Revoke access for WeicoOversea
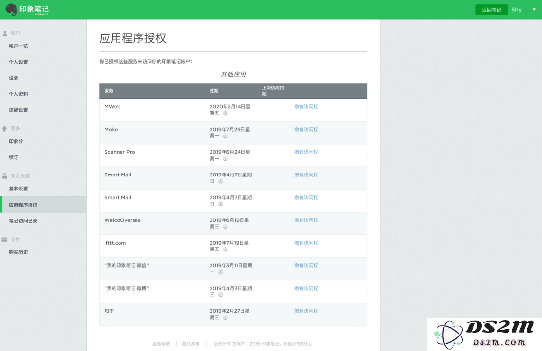 tap(306, 220)
